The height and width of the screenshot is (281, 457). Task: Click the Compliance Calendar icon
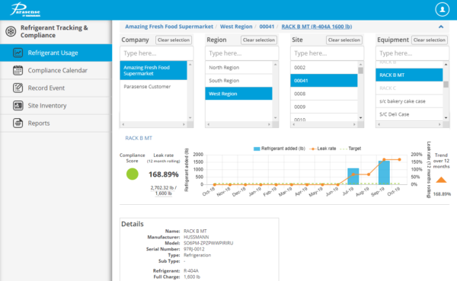pyautogui.click(x=18, y=70)
